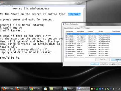Toggle the Google Update startup checkbox

click(66, 51)
